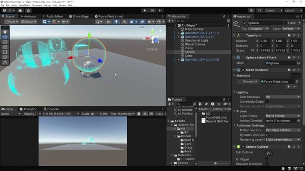Open the Layers dropdown

pyautogui.click(x=273, y=10)
